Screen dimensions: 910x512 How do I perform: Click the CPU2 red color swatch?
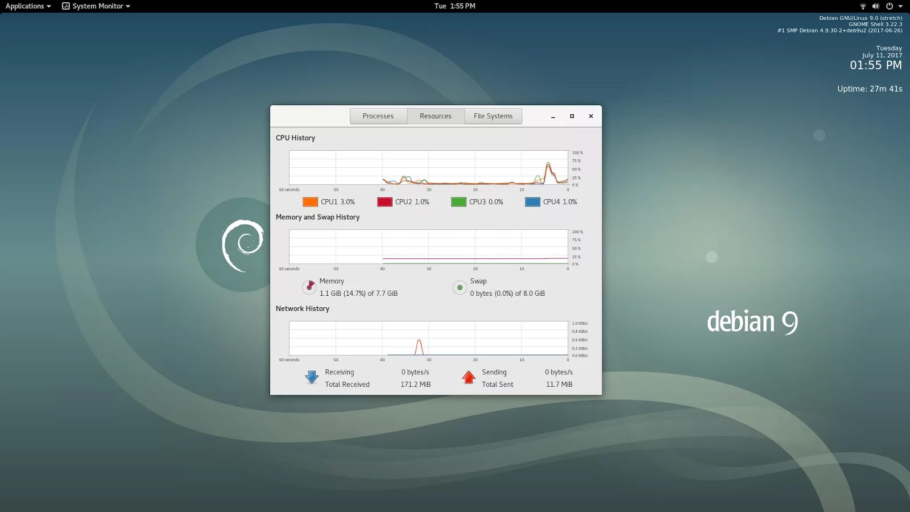384,202
